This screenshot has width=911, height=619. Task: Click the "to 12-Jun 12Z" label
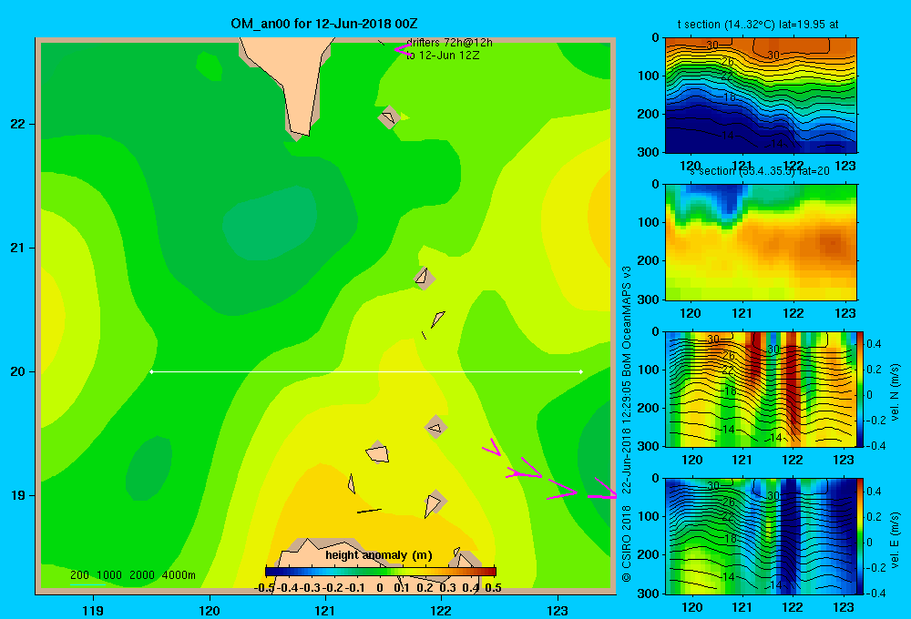(443, 56)
